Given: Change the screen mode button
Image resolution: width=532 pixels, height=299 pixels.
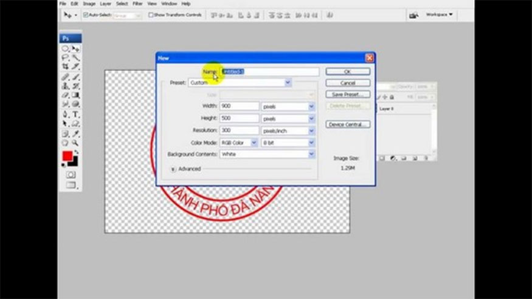Looking at the screenshot, I should pos(71,185).
